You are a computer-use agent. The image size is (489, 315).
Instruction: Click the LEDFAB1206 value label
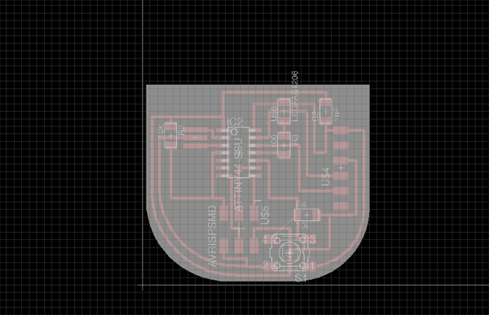pos(295,96)
